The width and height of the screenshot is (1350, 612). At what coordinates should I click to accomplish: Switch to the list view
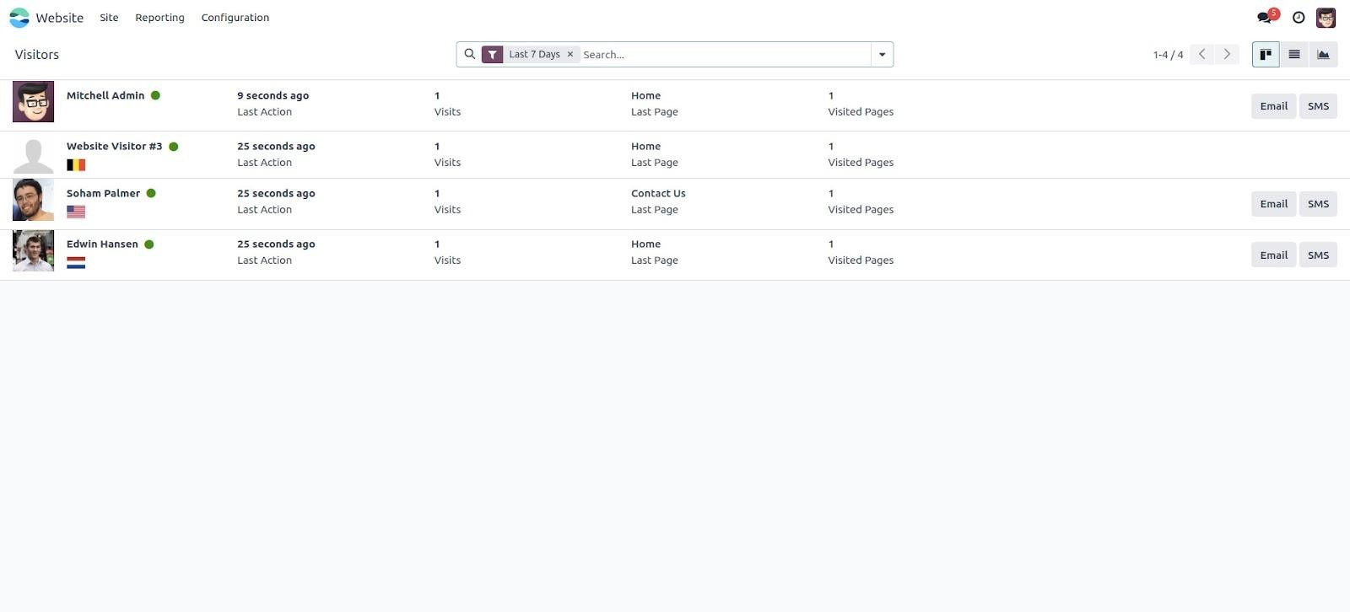tap(1293, 54)
